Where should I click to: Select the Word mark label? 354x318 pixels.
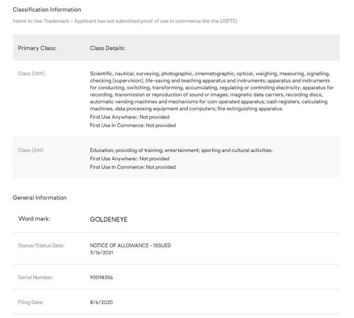(34, 218)
